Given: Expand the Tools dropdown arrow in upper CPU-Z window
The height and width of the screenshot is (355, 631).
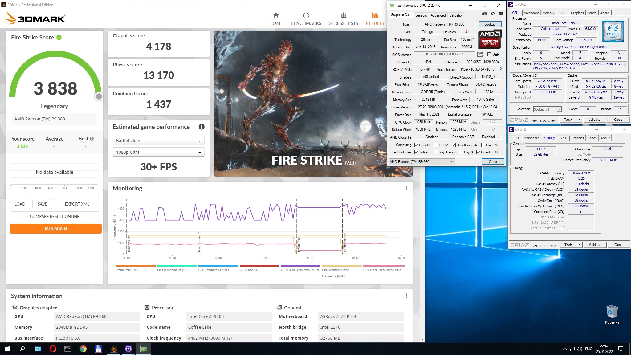Looking at the screenshot, I should coord(579,120).
